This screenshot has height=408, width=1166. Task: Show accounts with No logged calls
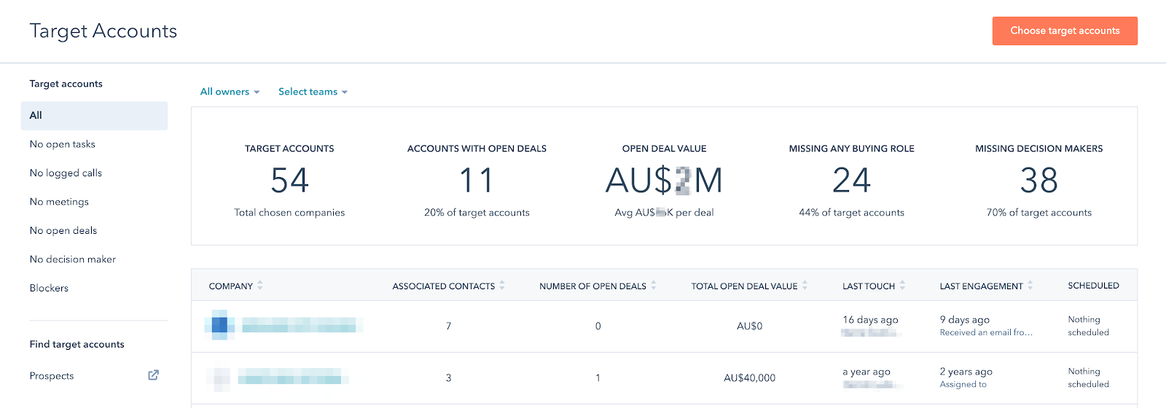[66, 173]
